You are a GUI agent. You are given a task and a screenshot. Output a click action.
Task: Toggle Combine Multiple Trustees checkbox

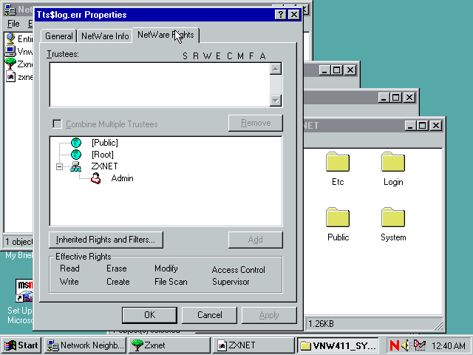tap(57, 124)
